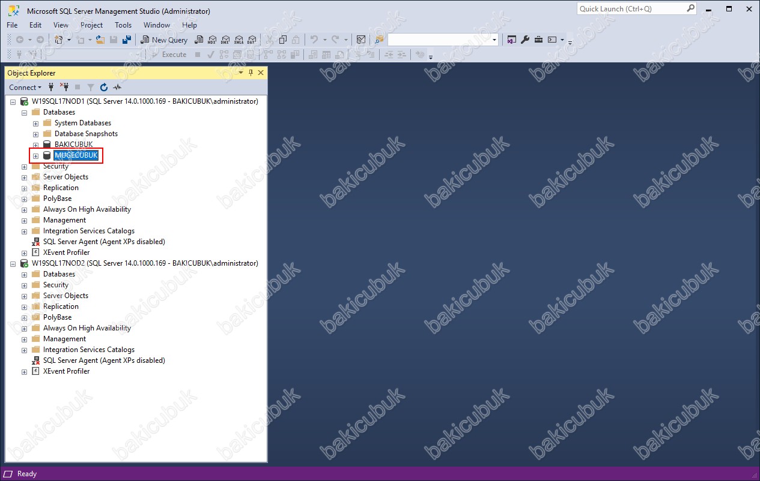760x481 pixels.
Task: Open an Analysis Services MDX Query
Action: point(211,40)
